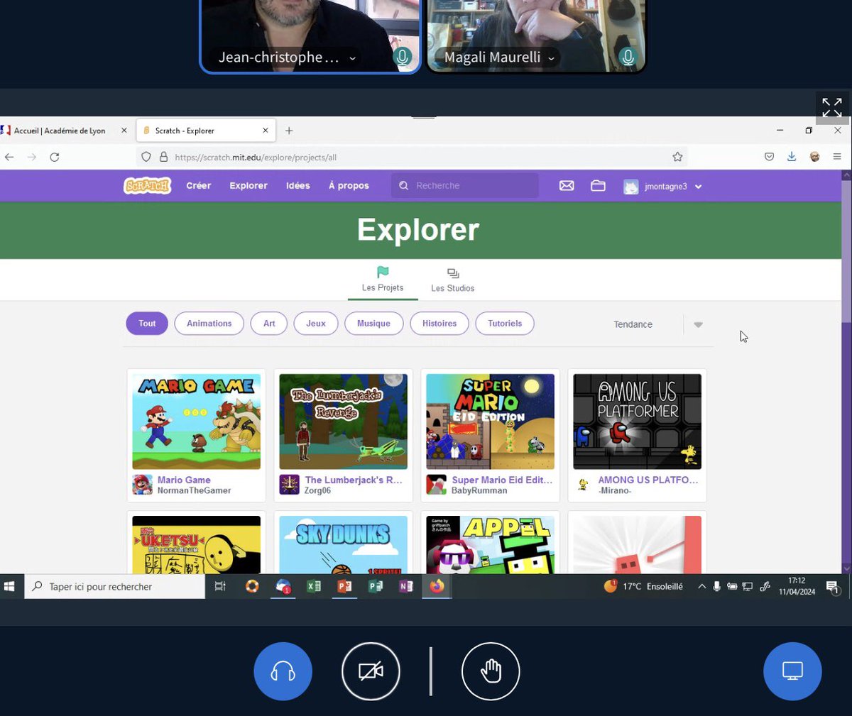Image resolution: width=852 pixels, height=716 pixels.
Task: Open Publisher from the Windows taskbar
Action: pos(376,586)
